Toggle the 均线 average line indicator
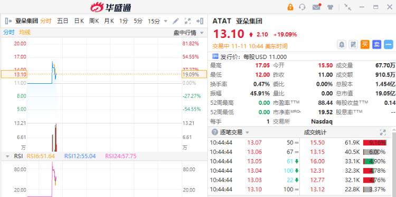Screen dimensions: 396x197 point(25,32)
